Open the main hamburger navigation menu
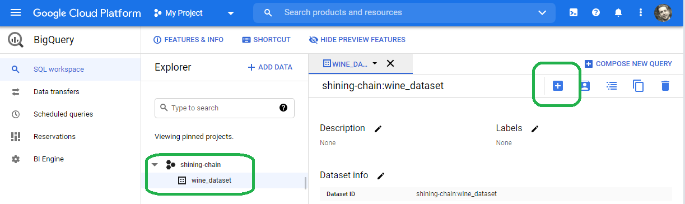Viewport: 685px width, 204px height. coord(16,12)
